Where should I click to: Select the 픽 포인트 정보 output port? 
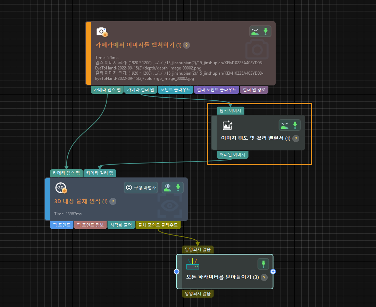(90, 225)
